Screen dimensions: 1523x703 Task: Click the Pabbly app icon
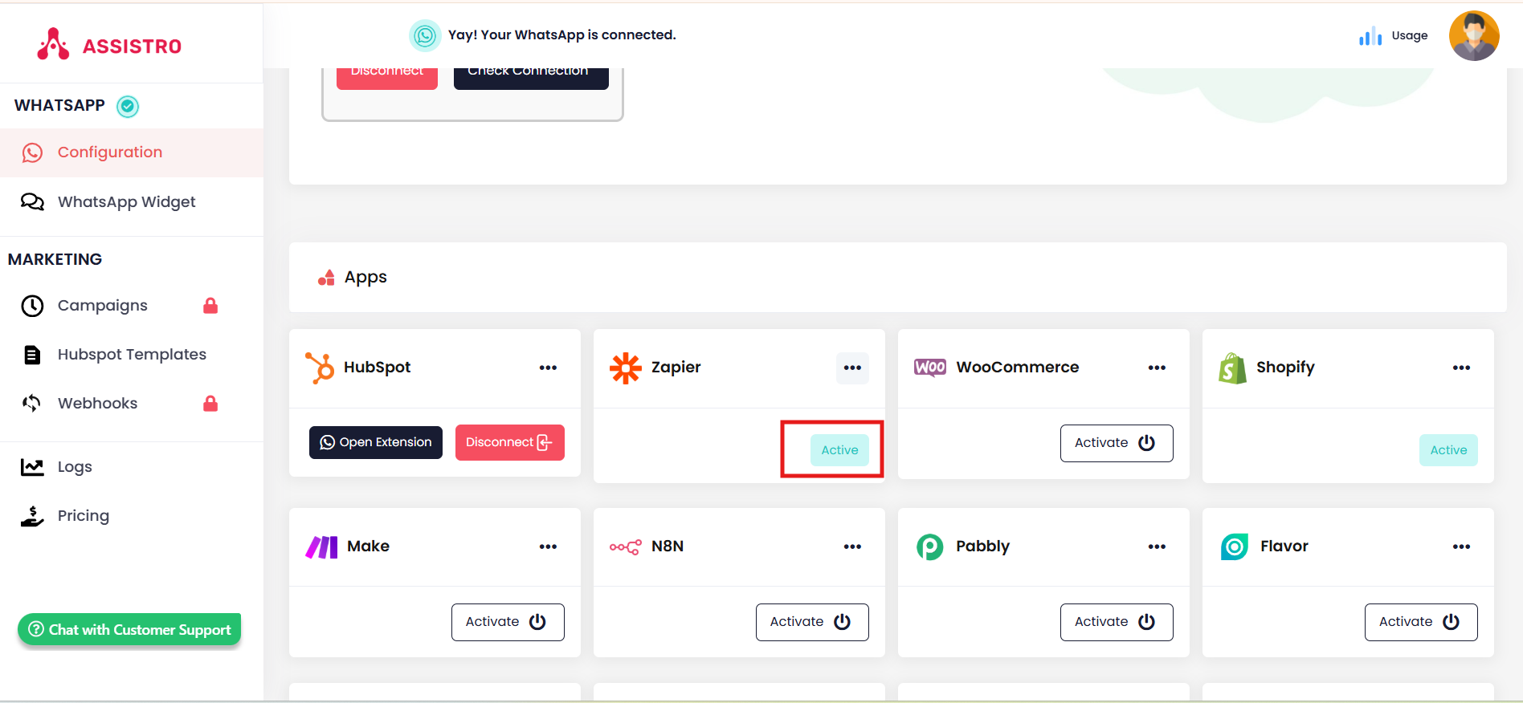click(x=929, y=547)
